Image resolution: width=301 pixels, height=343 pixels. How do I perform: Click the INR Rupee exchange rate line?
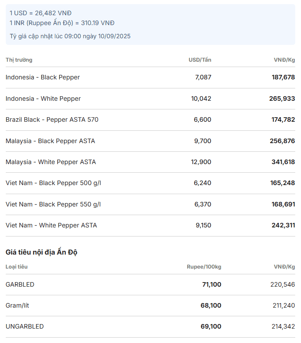click(62, 23)
